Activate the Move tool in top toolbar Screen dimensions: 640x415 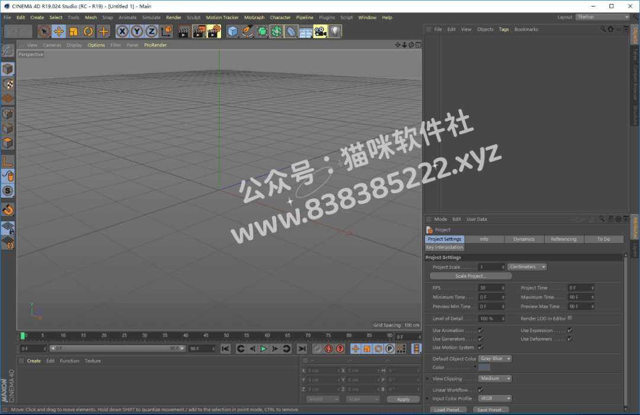(59, 31)
